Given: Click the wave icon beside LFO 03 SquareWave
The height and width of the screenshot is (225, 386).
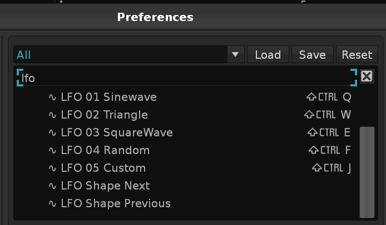Looking at the screenshot, I should tap(53, 132).
